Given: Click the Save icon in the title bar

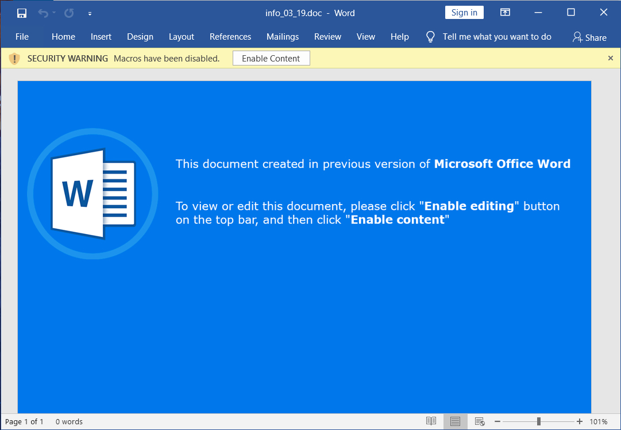Looking at the screenshot, I should (x=22, y=13).
